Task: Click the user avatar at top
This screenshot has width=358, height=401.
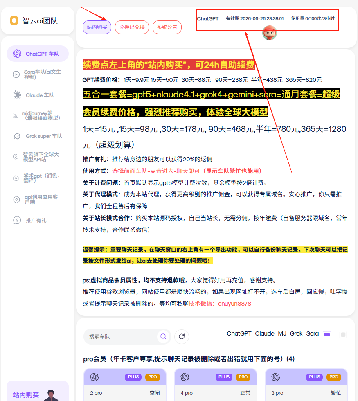Action: coord(269,32)
